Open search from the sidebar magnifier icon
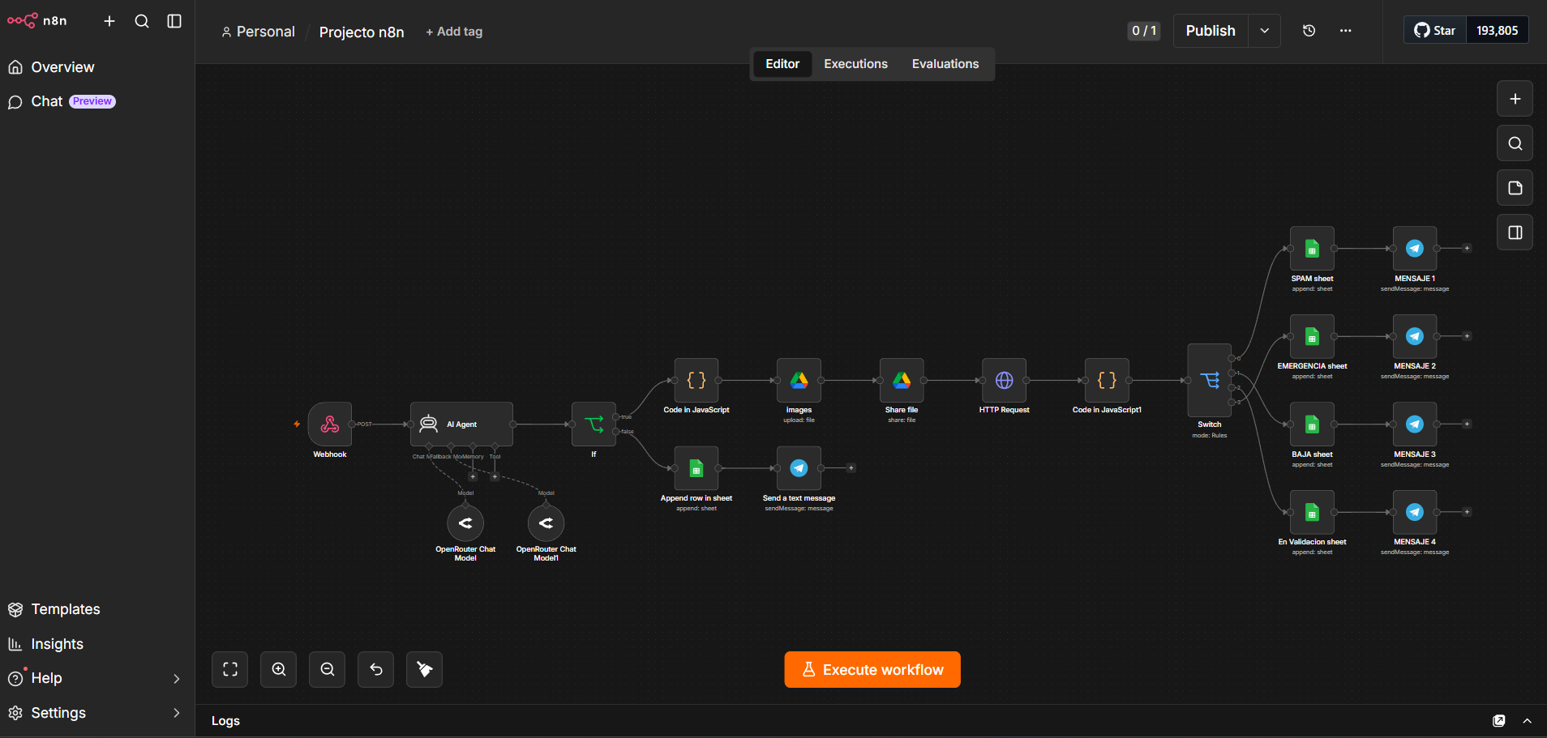Viewport: 1547px width, 738px height. [x=142, y=21]
